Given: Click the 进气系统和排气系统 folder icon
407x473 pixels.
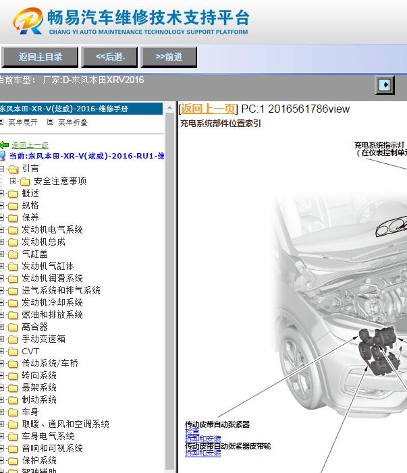Looking at the screenshot, I should [13, 291].
